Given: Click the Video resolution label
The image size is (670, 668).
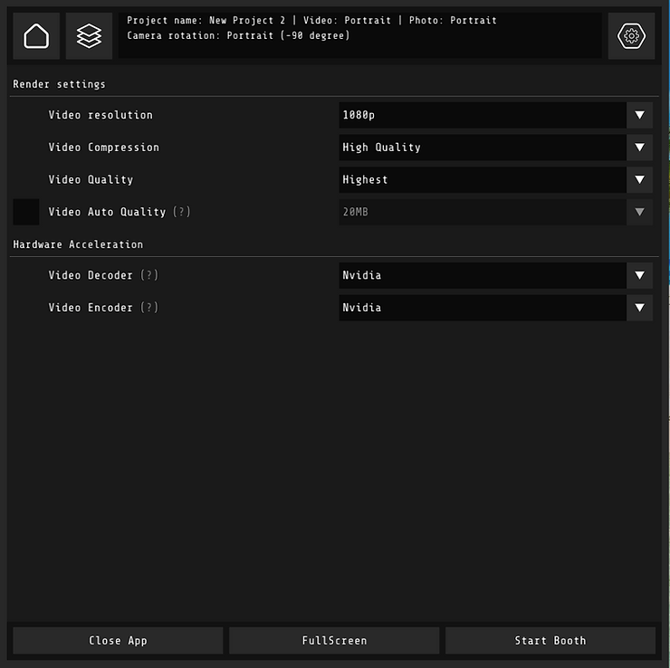Looking at the screenshot, I should pos(100,115).
